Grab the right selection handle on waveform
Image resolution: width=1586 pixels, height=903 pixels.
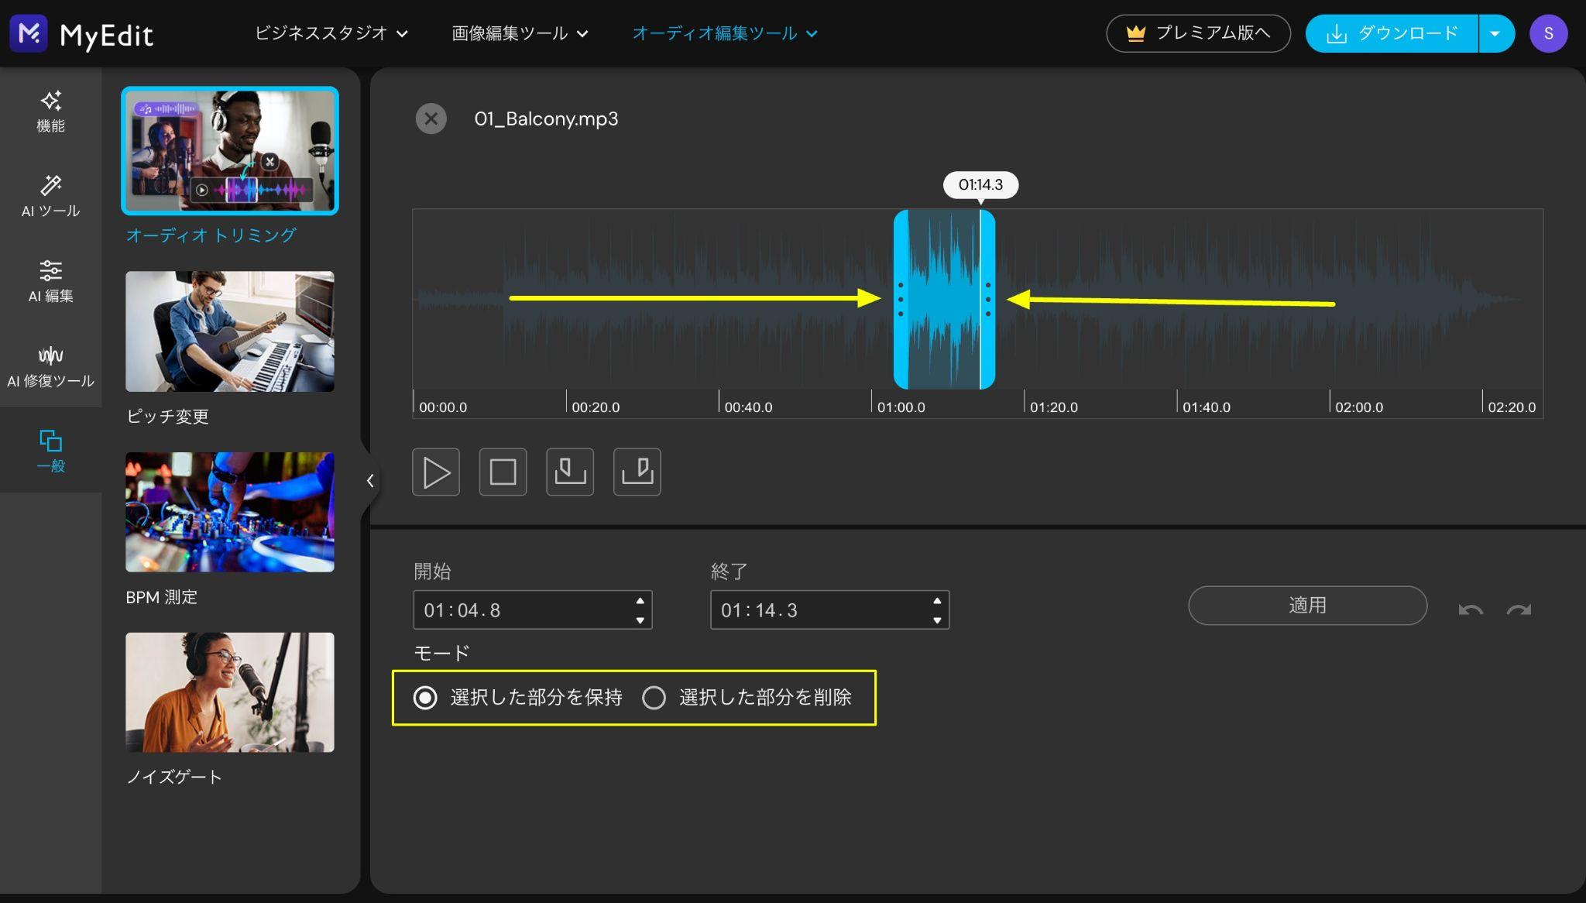click(x=988, y=300)
